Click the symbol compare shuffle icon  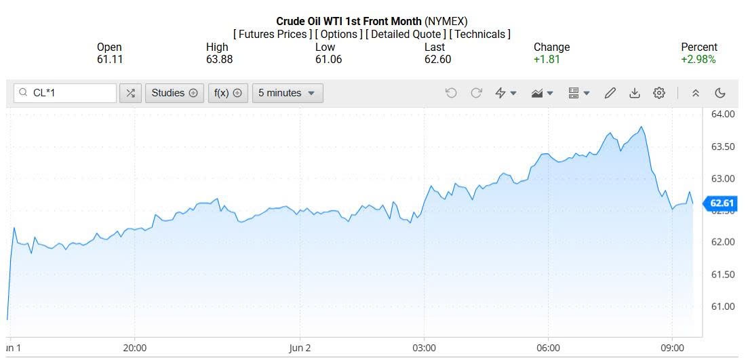130,93
